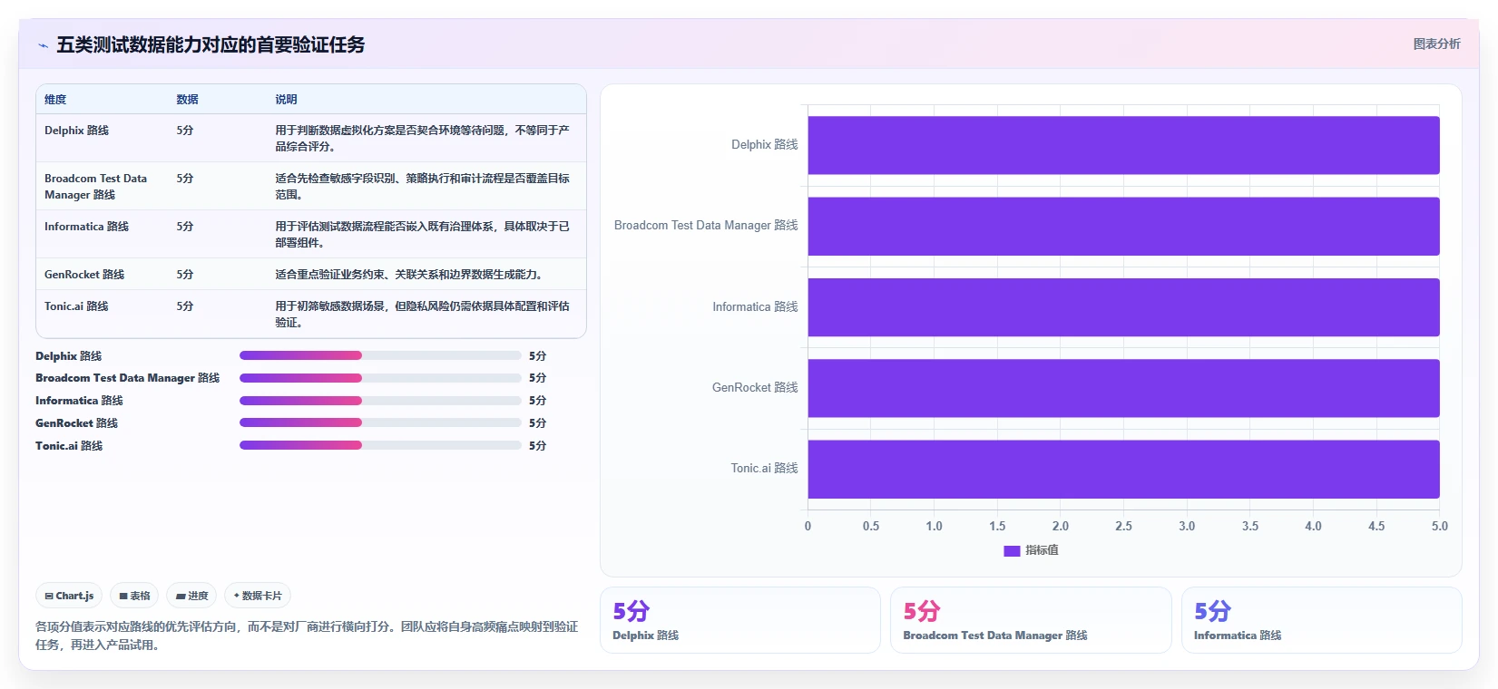Click the Broadcom Test Data Manager chart bar
The width and height of the screenshot is (1498, 689).
[x=1123, y=226]
